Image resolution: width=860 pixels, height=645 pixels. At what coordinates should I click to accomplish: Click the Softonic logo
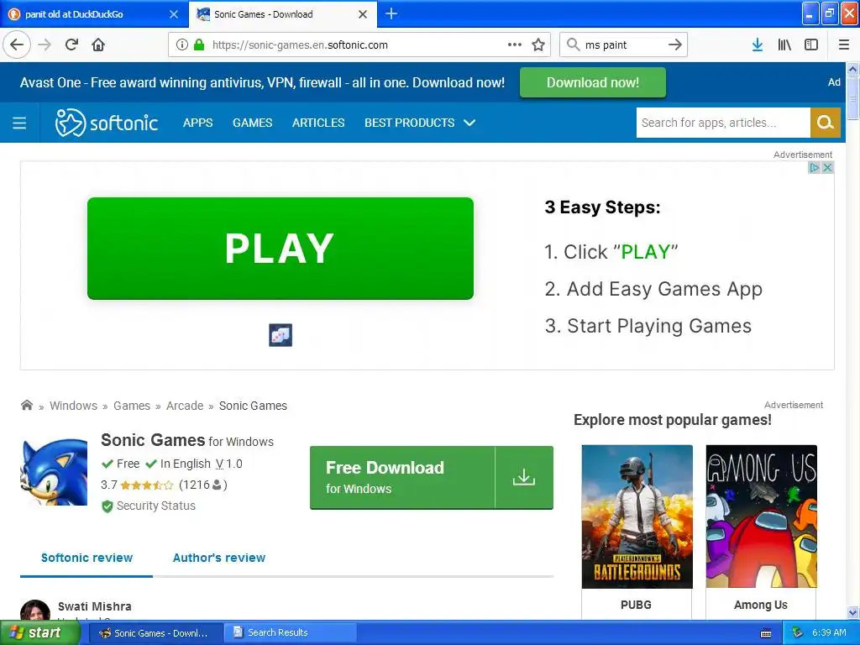107,123
